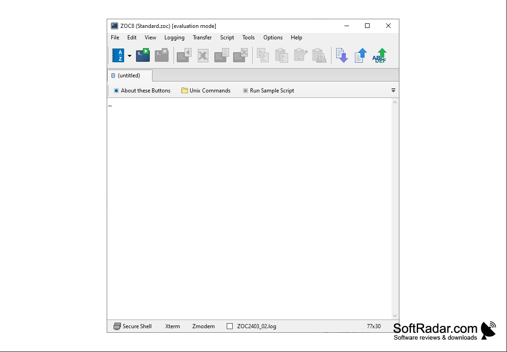Click the scroll back buffer icon with left arrow
Image resolution: width=507 pixels, height=352 pixels.
click(x=184, y=55)
